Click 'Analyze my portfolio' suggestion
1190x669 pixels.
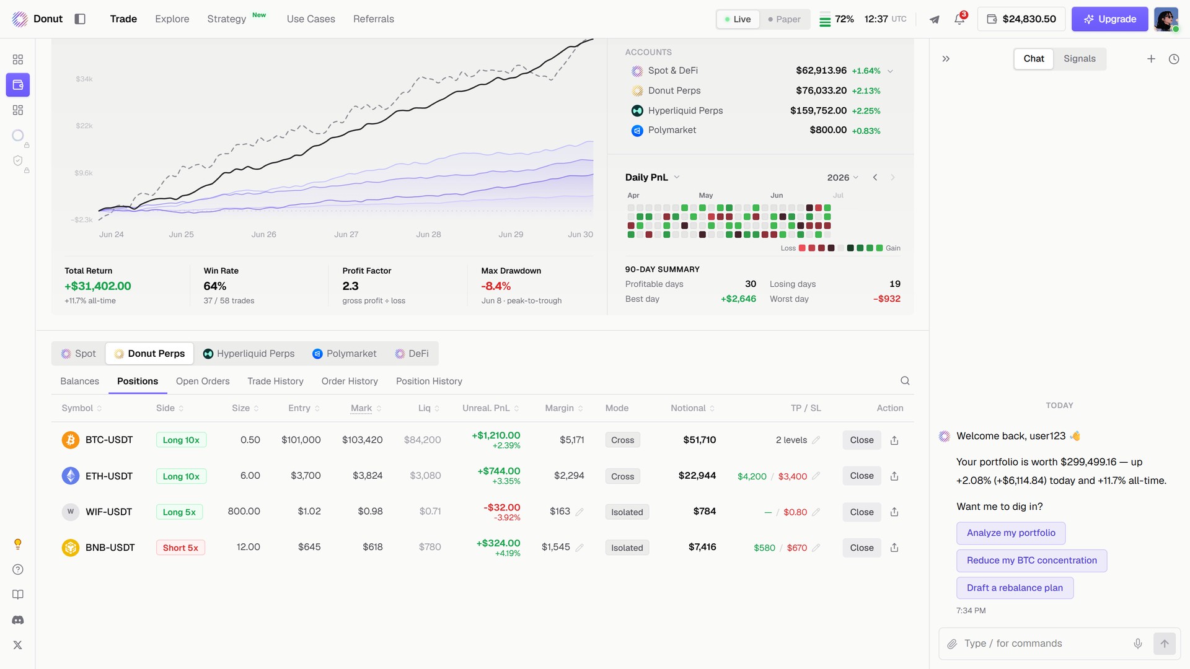point(1011,533)
